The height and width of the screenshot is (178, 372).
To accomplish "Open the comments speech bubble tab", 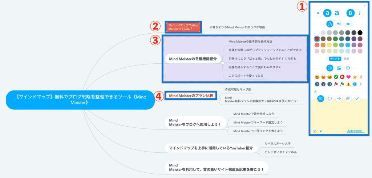I will pyautogui.click(x=330, y=99).
